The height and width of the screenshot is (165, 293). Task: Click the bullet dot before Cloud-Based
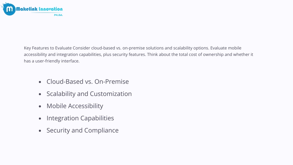[40, 82]
